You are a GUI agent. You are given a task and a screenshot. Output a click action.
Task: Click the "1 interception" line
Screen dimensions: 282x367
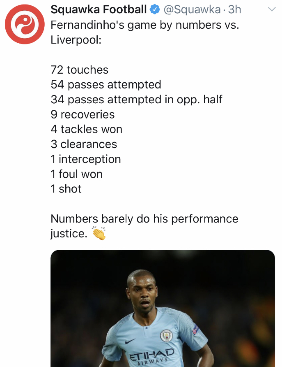86,159
